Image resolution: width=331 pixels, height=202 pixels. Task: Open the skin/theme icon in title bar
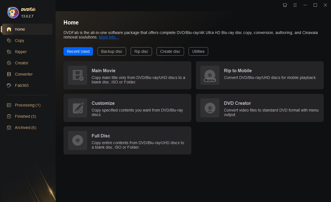(x=285, y=5)
